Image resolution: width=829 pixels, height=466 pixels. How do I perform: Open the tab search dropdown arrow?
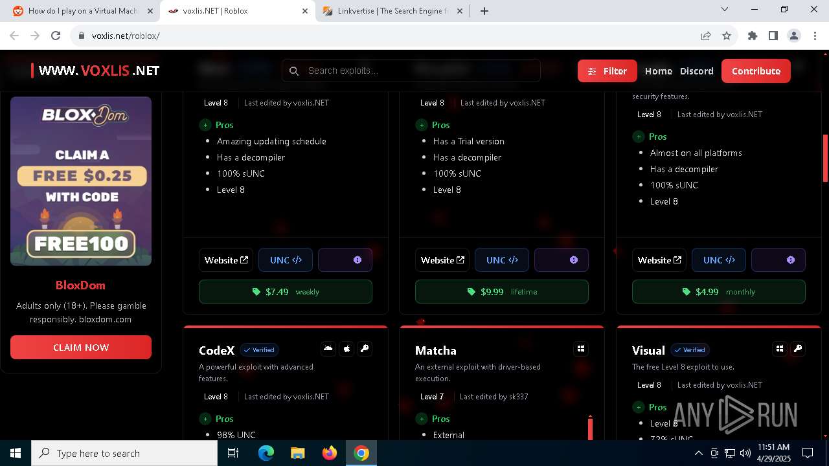(725, 9)
